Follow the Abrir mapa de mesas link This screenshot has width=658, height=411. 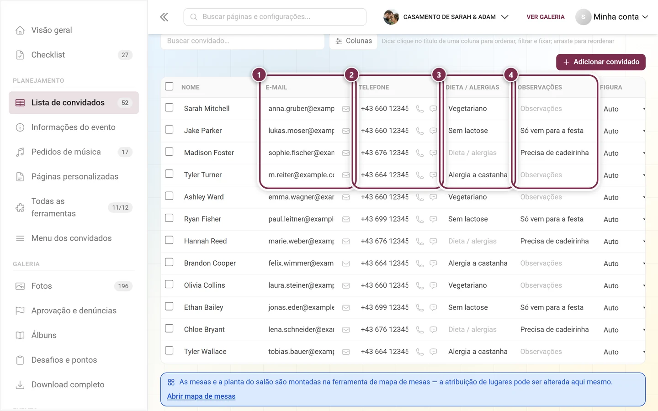[x=201, y=396]
